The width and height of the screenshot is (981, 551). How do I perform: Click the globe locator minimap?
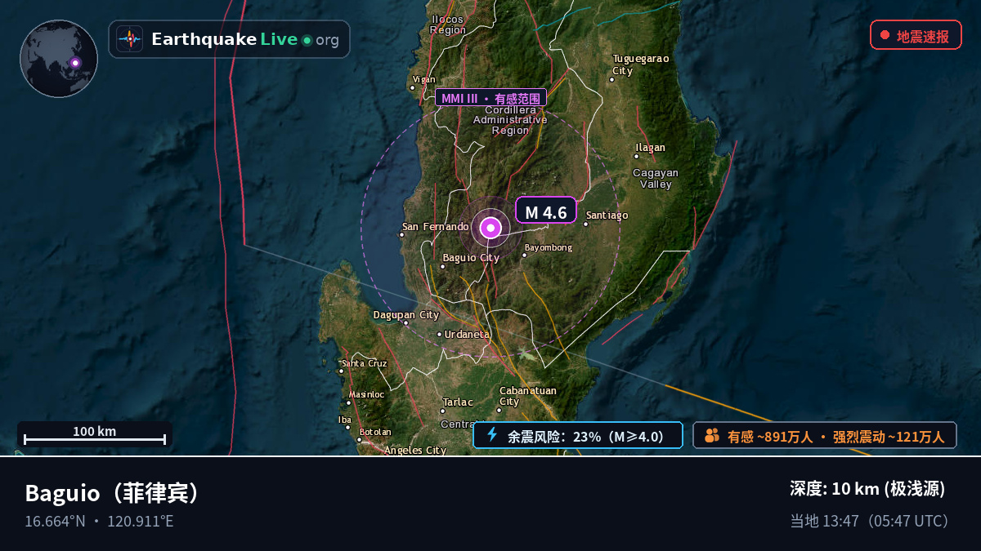click(59, 59)
